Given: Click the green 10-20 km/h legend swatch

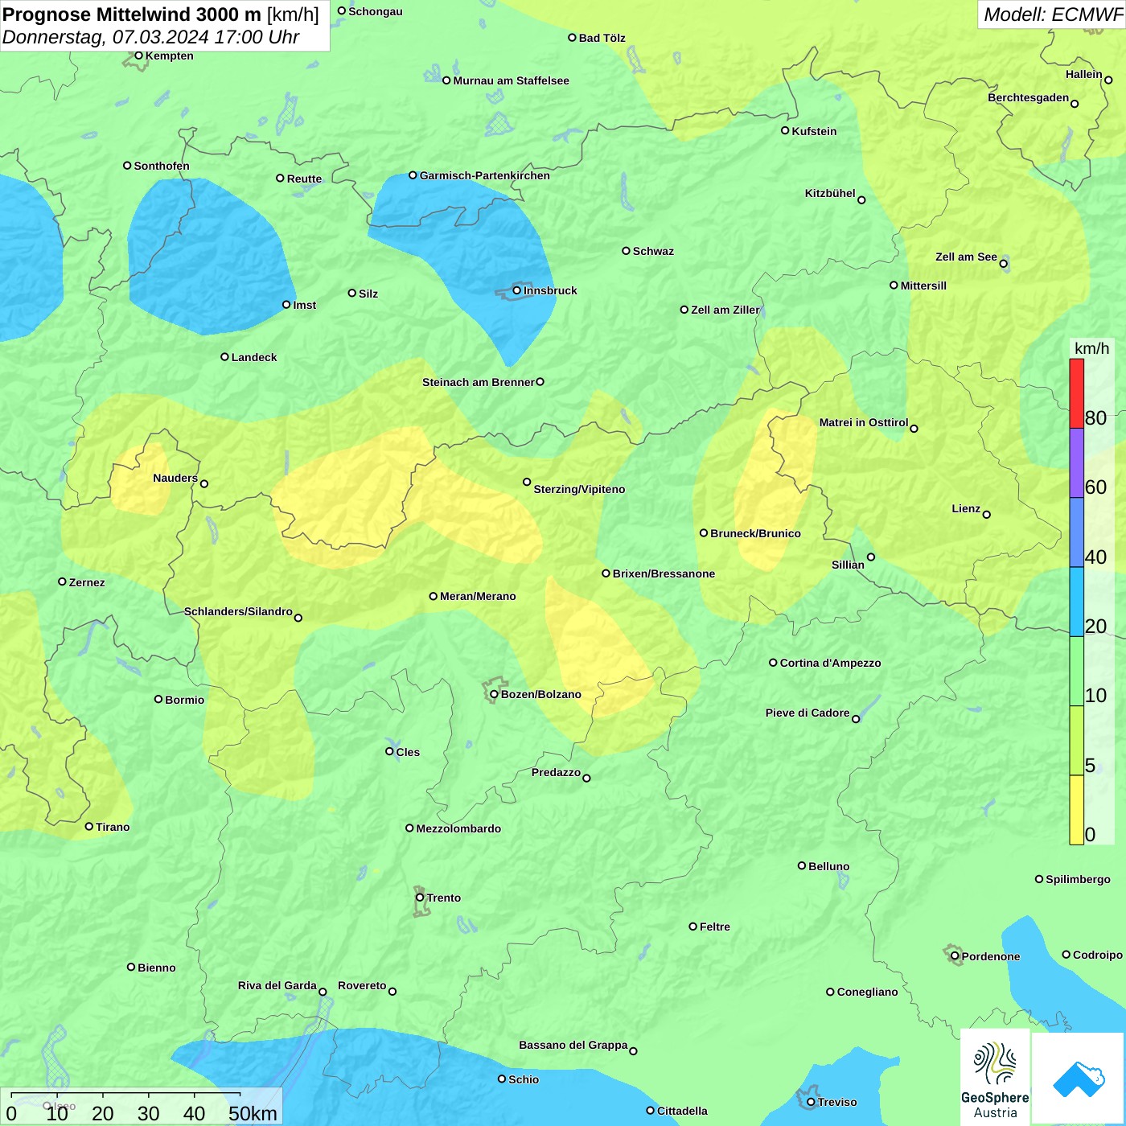Looking at the screenshot, I should (1076, 671).
